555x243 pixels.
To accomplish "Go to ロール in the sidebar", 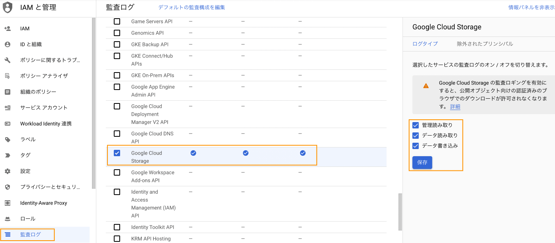I will click(x=45, y=219).
